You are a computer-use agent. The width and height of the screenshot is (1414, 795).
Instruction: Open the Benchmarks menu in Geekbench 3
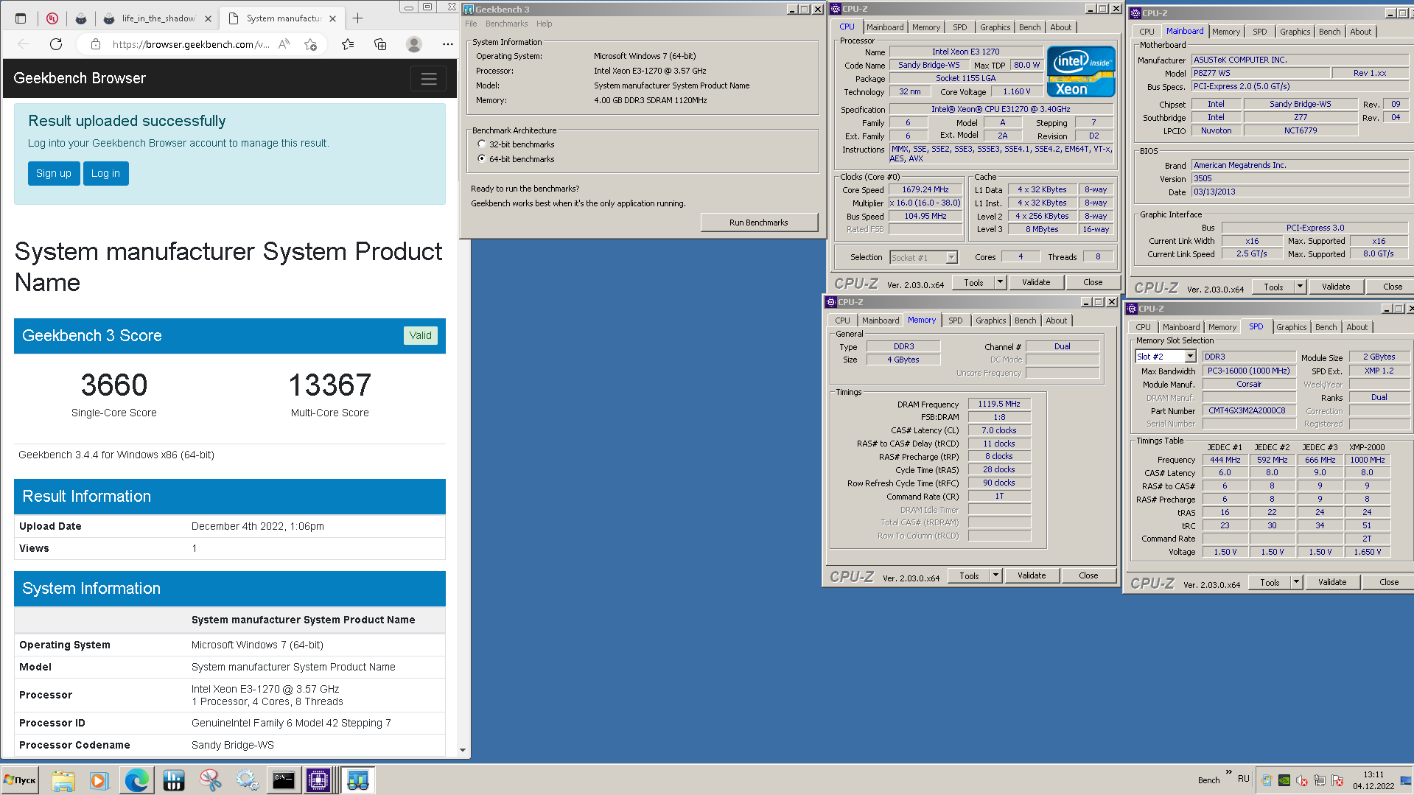click(x=506, y=24)
